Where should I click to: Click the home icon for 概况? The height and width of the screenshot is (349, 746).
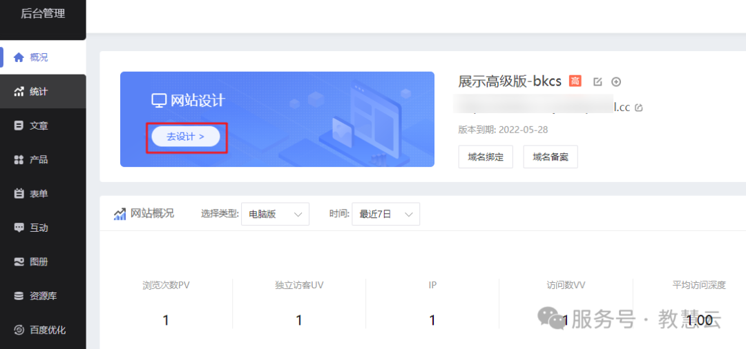[x=19, y=57]
